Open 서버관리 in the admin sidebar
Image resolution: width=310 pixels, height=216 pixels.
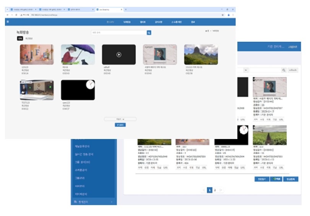point(80,186)
